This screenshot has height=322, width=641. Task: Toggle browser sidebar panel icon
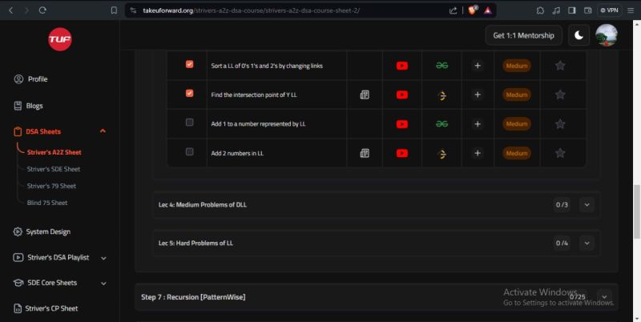click(x=571, y=10)
